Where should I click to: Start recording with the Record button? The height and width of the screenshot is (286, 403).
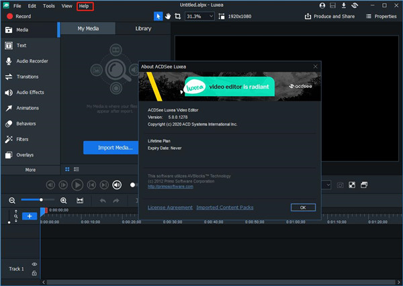19,16
